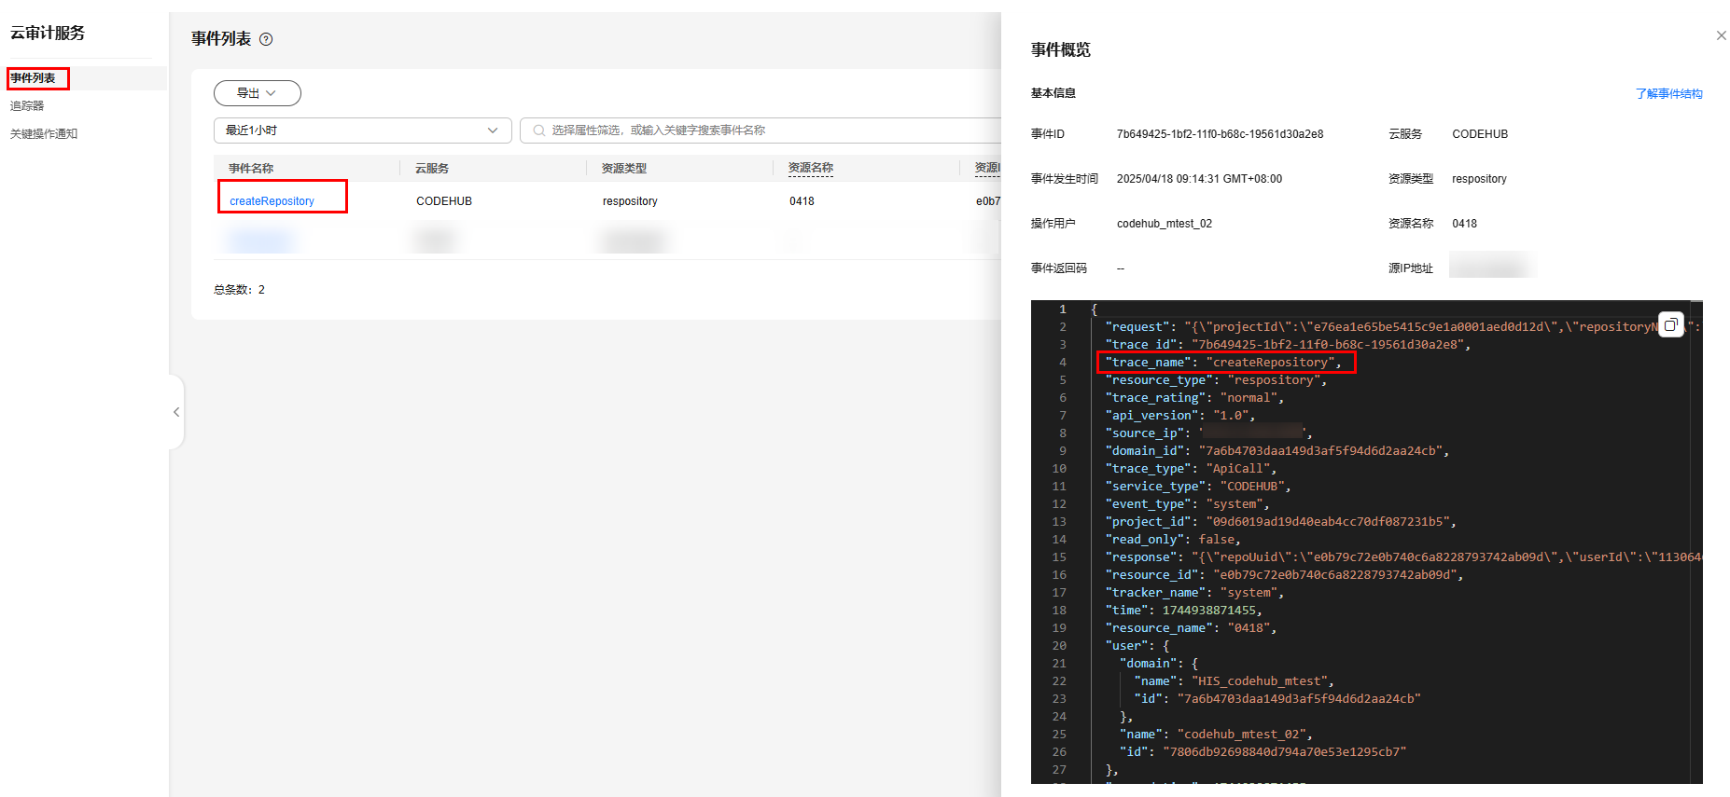Click the 云服务 column header
Screen dimensions: 1730x797
[432, 169]
